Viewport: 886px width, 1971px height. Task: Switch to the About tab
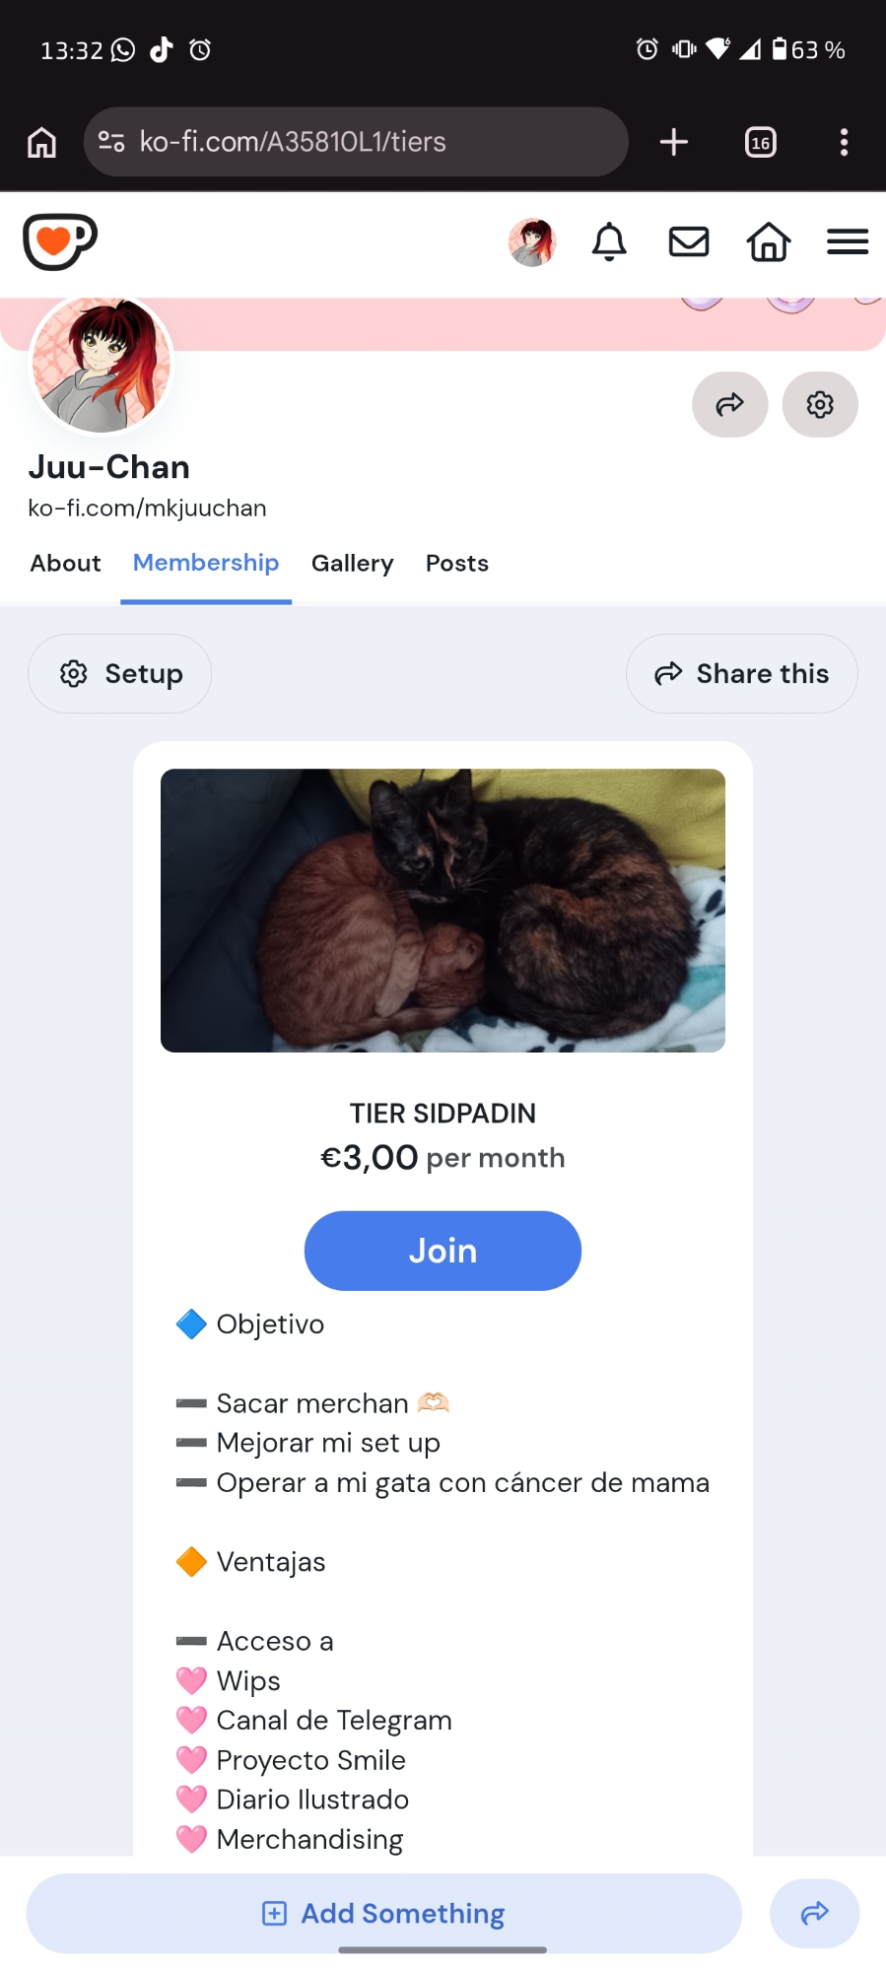point(65,563)
